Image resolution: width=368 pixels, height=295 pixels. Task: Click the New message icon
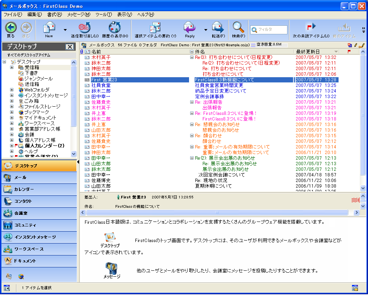coord(49,28)
